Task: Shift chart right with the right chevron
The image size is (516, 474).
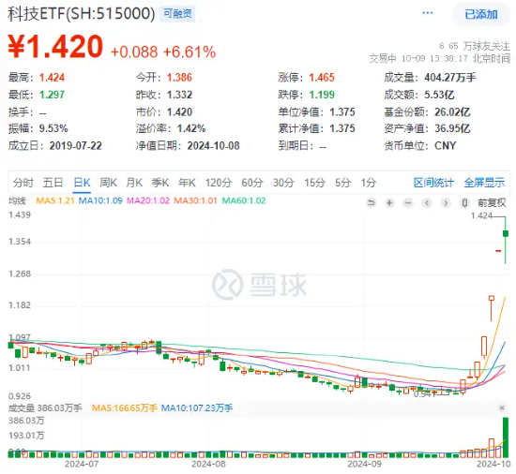Action: [446, 203]
